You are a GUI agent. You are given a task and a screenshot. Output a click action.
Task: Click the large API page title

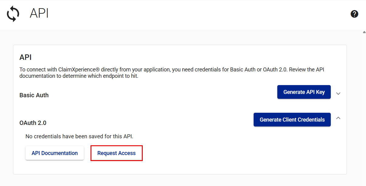pyautogui.click(x=39, y=14)
